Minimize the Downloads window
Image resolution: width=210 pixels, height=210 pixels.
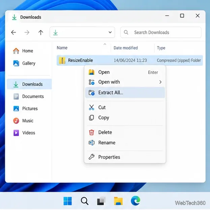(x=167, y=16)
